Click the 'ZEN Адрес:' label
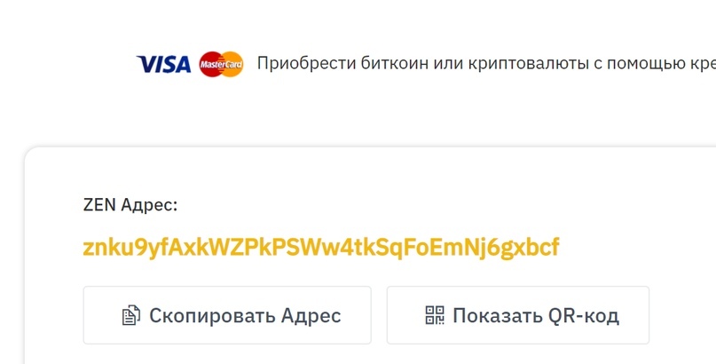This screenshot has height=364, width=716. [130, 204]
